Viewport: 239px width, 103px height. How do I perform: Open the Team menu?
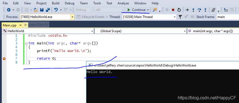click(84, 3)
